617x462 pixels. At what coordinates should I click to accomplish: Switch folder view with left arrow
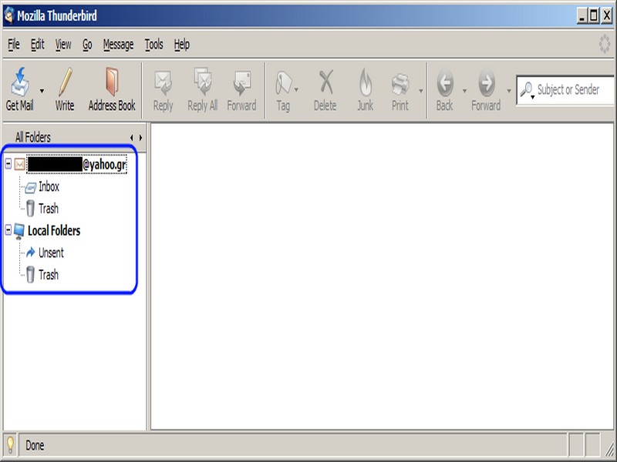coord(131,138)
